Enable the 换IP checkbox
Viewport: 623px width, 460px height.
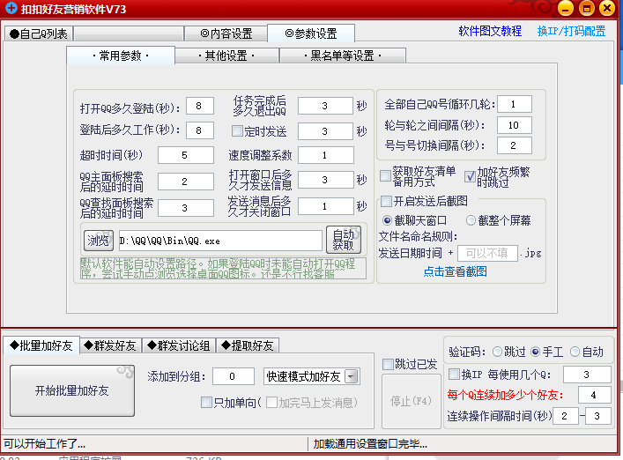(x=454, y=374)
